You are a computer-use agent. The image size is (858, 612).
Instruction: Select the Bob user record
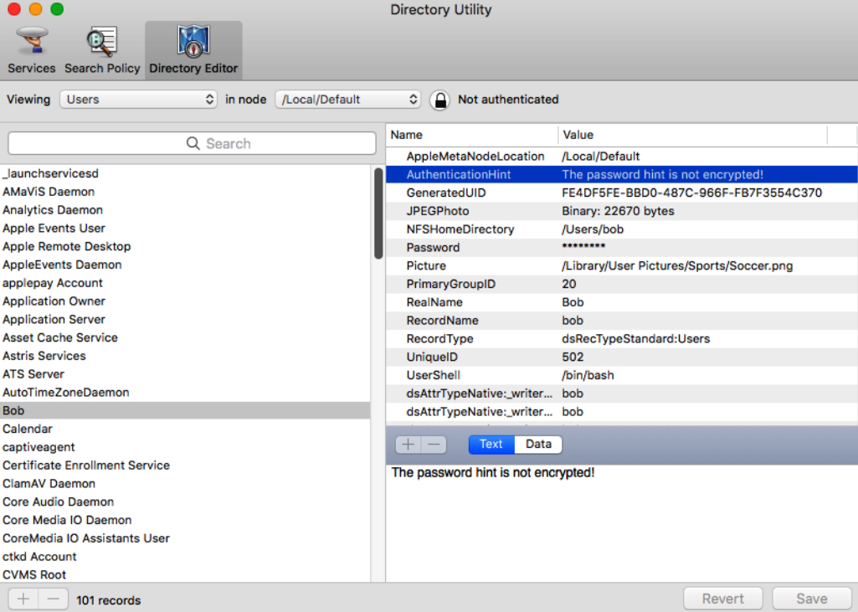click(x=185, y=410)
